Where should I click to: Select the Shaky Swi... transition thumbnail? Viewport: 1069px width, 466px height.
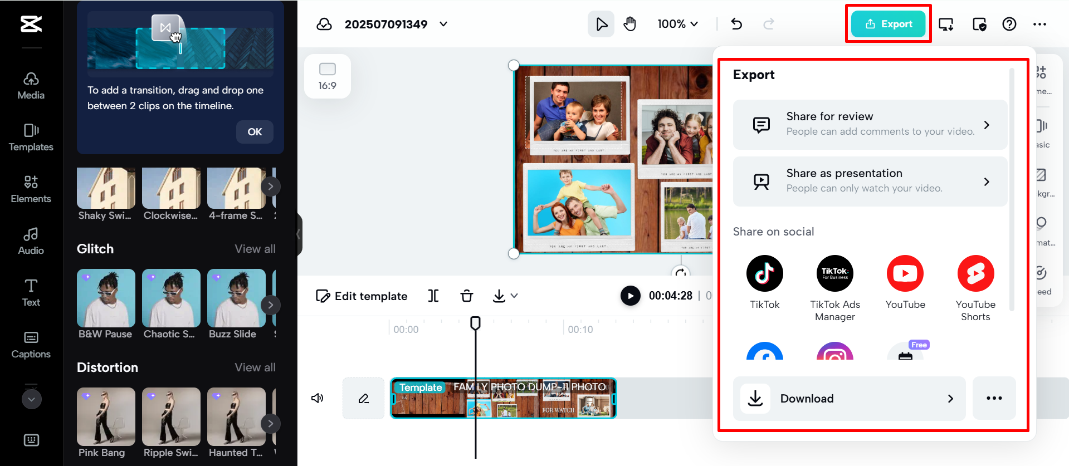(x=106, y=188)
